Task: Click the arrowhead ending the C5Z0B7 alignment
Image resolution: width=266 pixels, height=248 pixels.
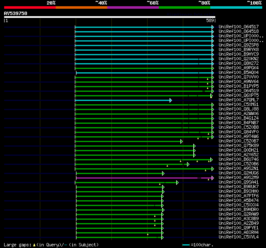Action: (x=182, y=141)
